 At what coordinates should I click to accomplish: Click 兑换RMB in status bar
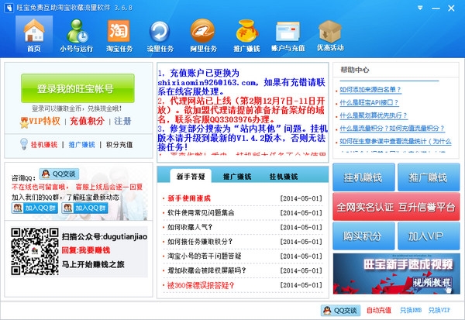tap(411, 310)
